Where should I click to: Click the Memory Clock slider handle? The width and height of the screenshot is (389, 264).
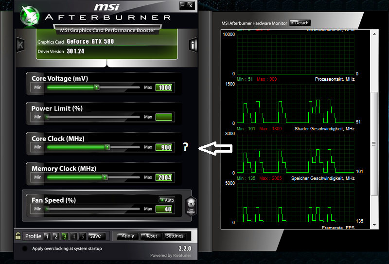pyautogui.click(x=105, y=177)
